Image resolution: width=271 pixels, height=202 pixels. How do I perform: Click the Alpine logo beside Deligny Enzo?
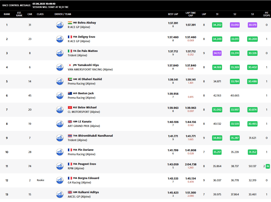[x=60, y=39]
